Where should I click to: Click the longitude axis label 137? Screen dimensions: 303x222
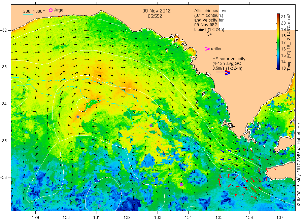point(280,218)
